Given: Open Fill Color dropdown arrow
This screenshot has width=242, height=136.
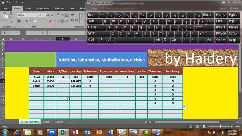Looking at the screenshot, I should point(47,21).
